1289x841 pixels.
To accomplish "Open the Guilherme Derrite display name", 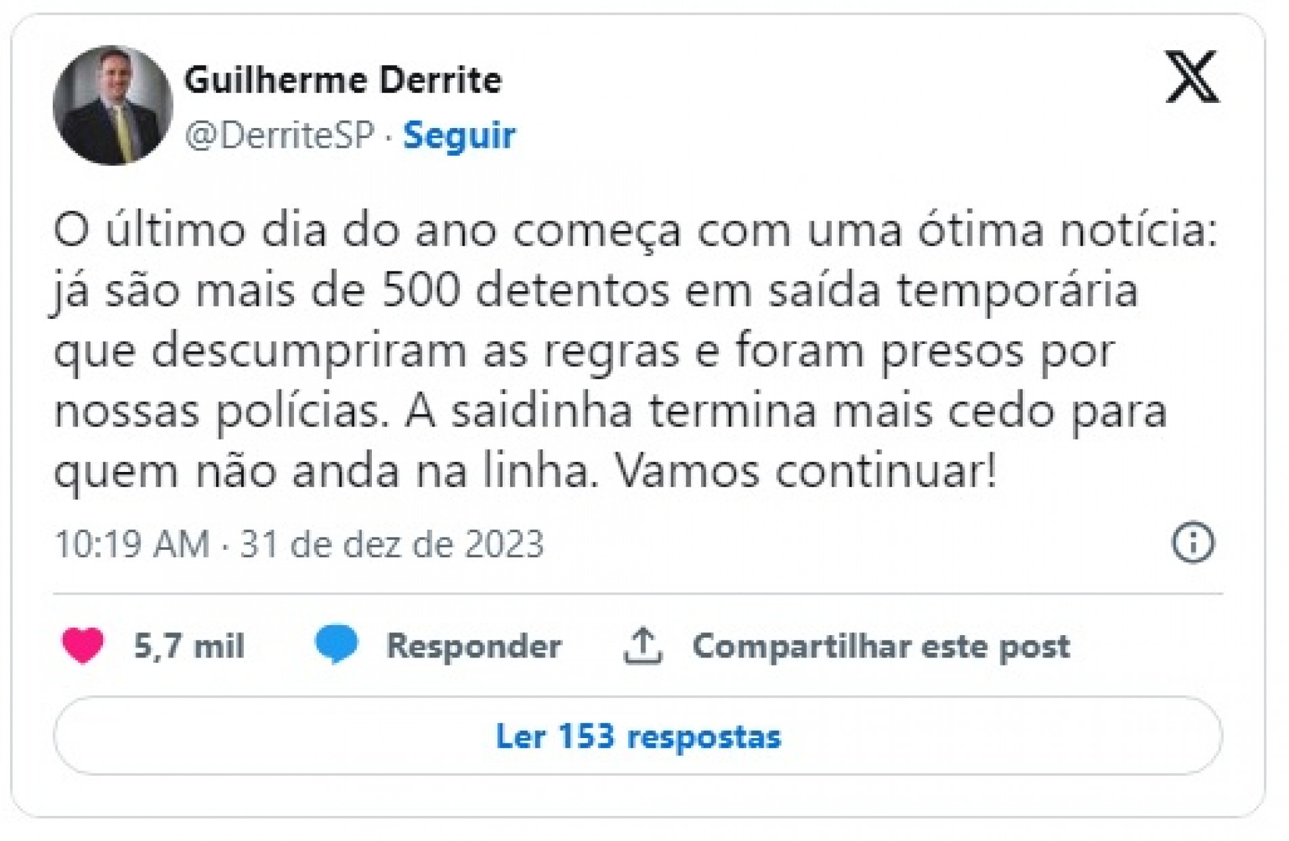I will pyautogui.click(x=343, y=81).
